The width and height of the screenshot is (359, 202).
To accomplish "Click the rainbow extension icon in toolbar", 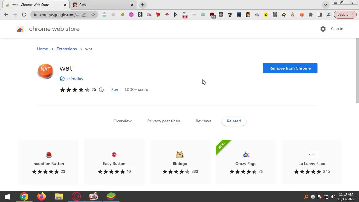I will 122,15.
